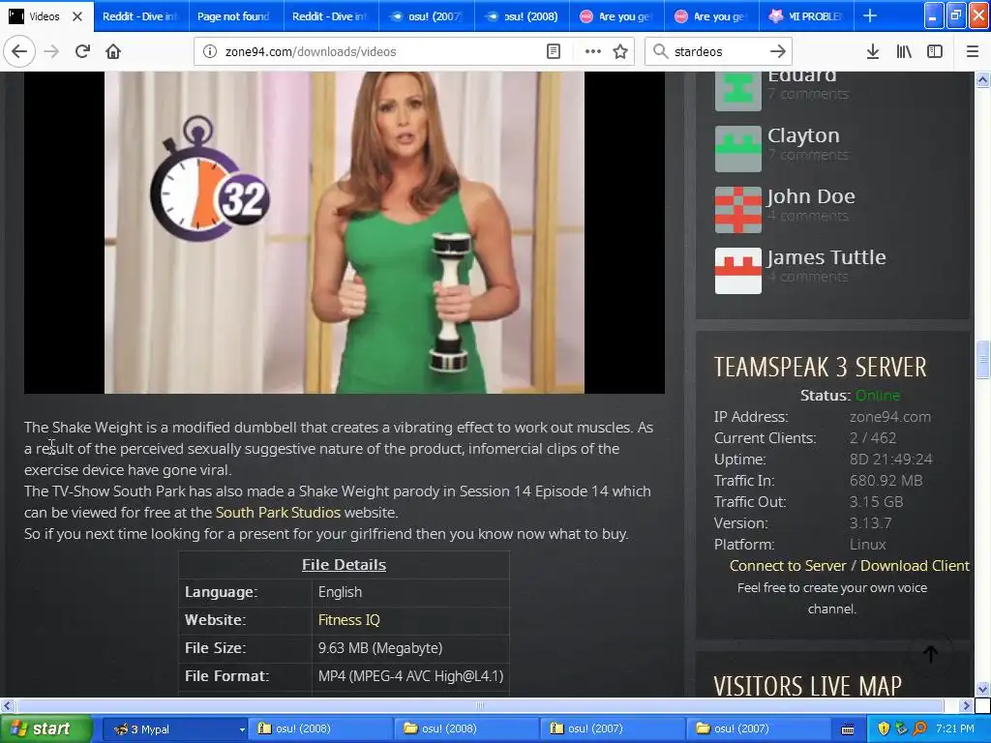Click the File Details heading
Screen dimensions: 991x743
344,565
